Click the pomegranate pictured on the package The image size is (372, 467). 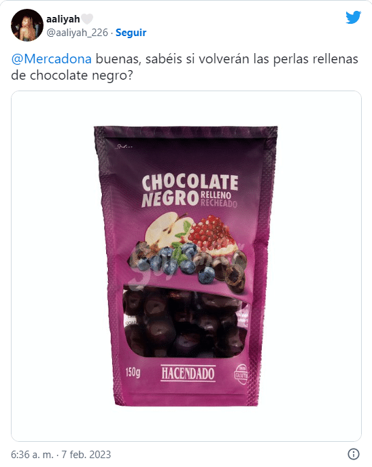tap(211, 236)
